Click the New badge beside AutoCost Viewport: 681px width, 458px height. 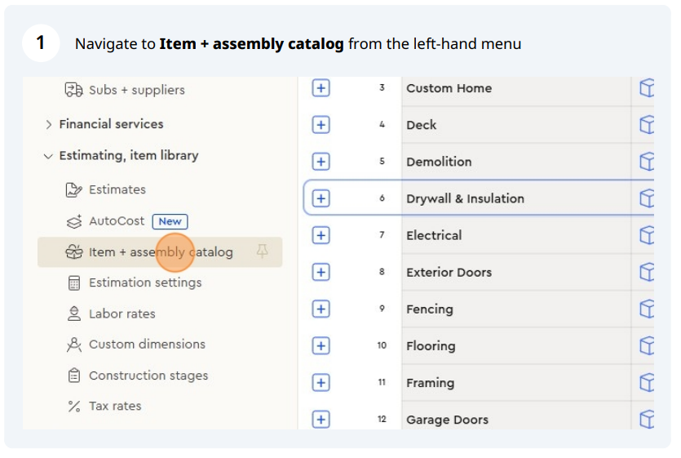[x=170, y=221]
